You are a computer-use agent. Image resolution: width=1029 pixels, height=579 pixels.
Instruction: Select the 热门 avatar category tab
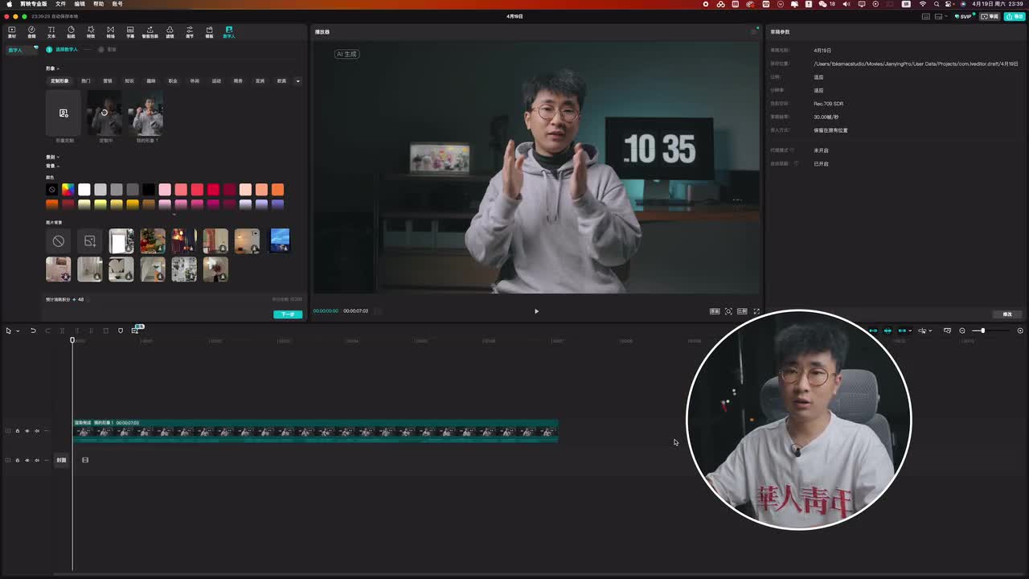85,80
